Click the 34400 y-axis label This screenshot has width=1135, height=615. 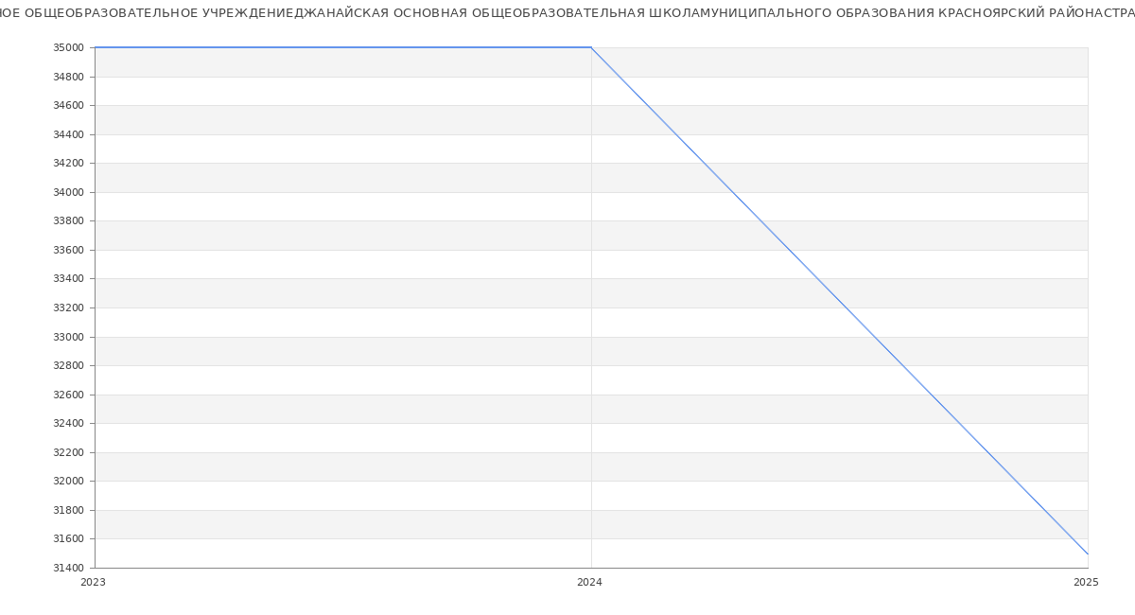click(68, 134)
